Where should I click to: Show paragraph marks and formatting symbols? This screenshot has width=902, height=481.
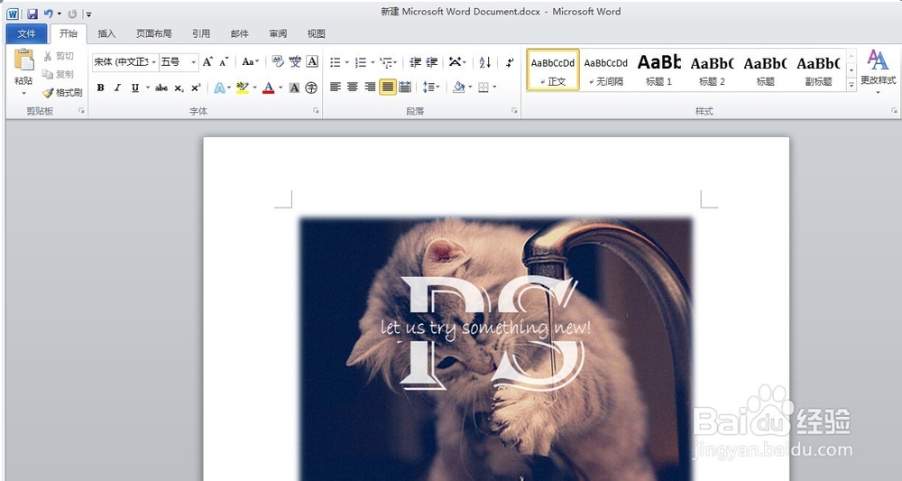[510, 62]
